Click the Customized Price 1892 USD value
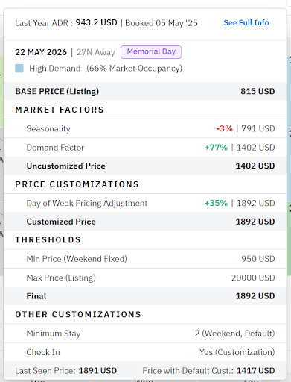The height and width of the screenshot is (382, 291). point(255,222)
